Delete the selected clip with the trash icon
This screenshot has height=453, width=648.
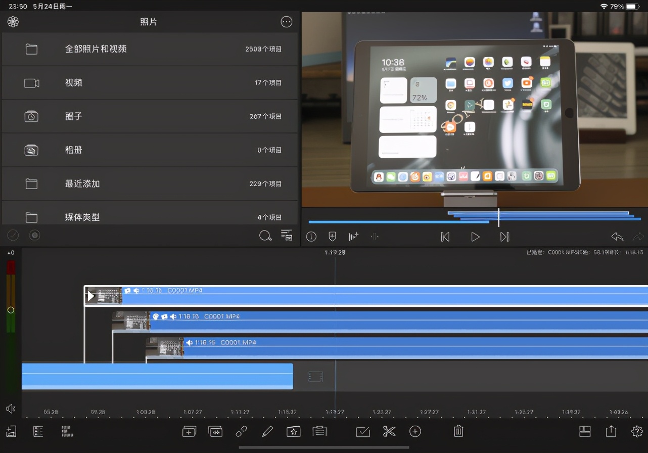tap(458, 431)
